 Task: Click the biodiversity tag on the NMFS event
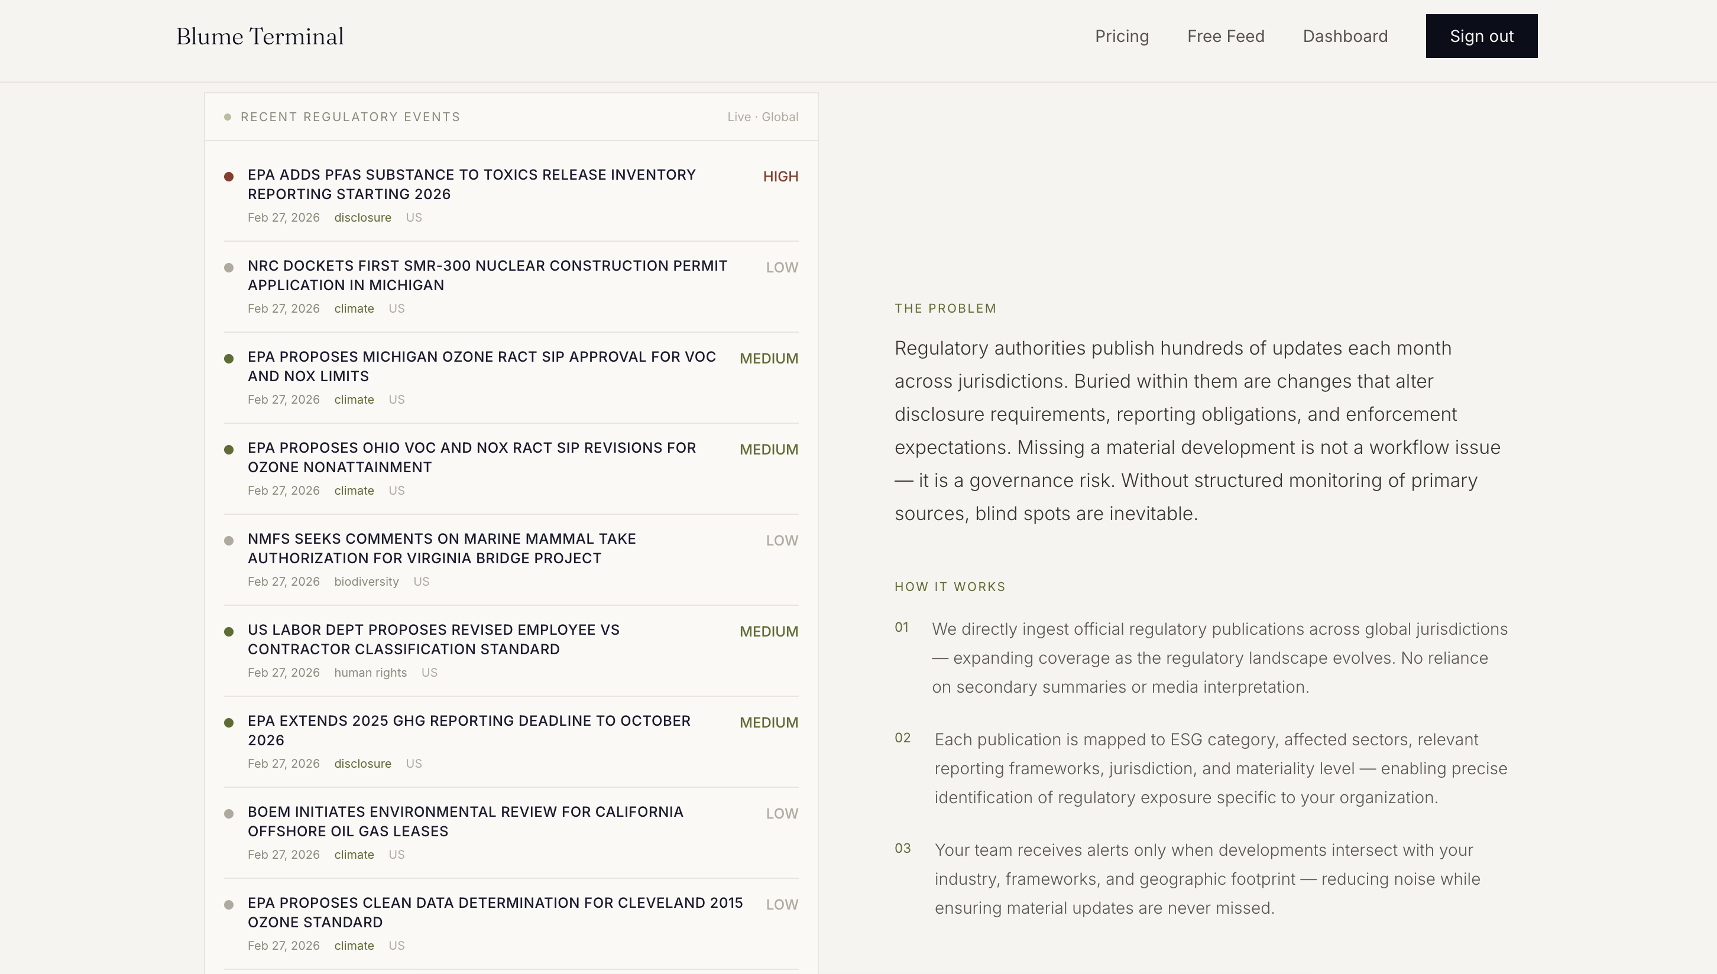pyautogui.click(x=365, y=582)
